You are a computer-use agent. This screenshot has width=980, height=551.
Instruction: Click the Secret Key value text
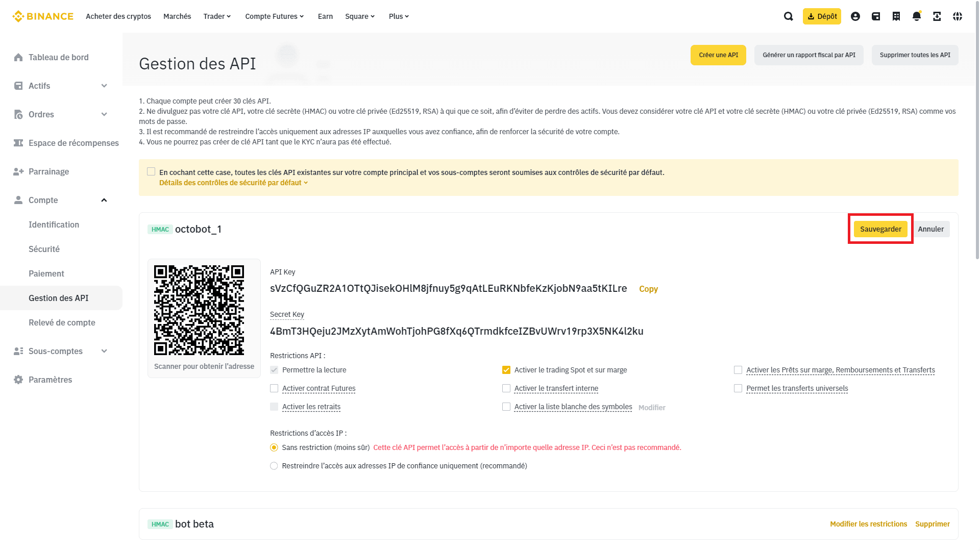tap(456, 331)
